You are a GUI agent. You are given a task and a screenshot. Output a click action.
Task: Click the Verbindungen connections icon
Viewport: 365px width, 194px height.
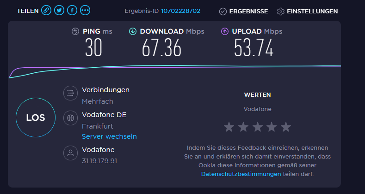tap(70, 93)
